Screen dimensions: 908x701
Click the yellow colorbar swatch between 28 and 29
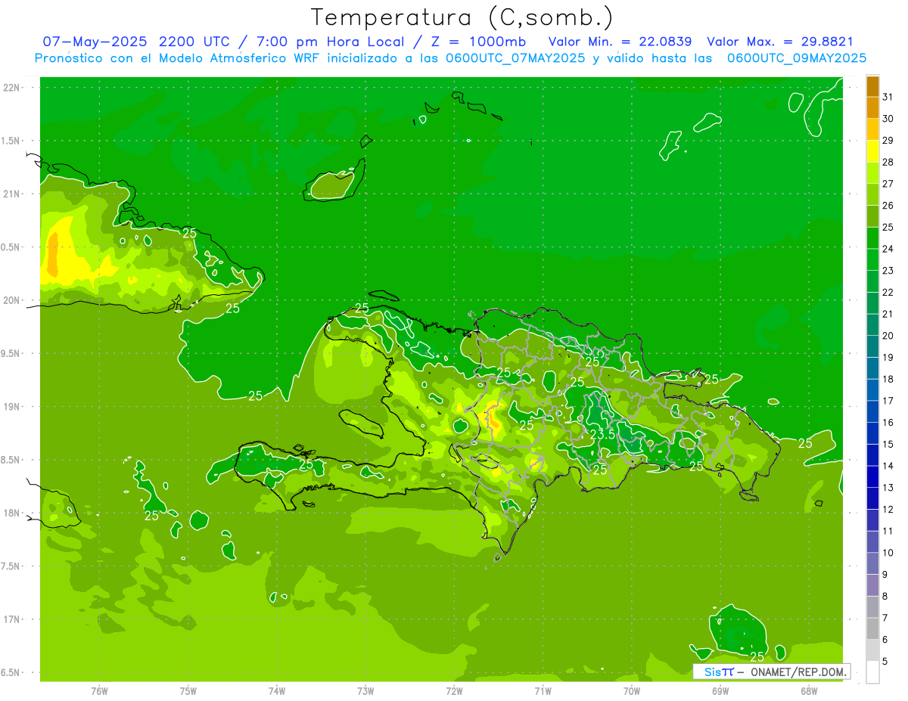(872, 151)
